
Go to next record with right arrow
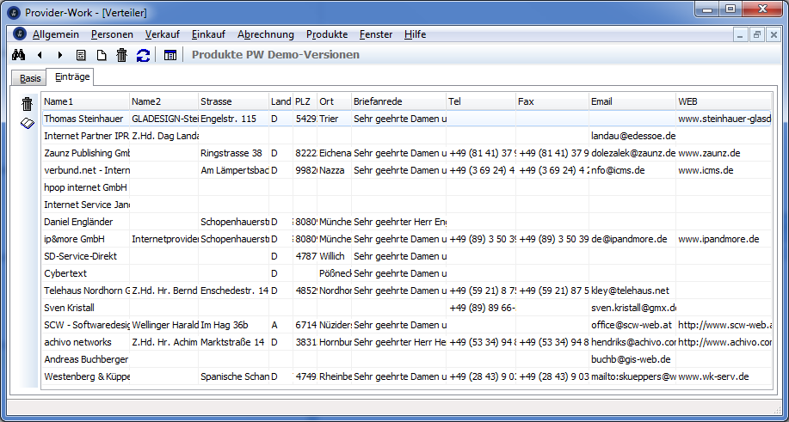pyautogui.click(x=60, y=55)
